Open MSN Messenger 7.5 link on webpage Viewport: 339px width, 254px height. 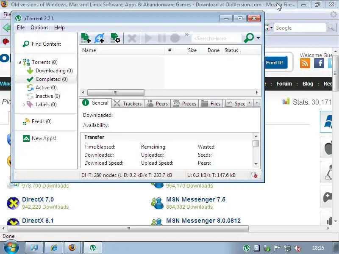tap(196, 199)
